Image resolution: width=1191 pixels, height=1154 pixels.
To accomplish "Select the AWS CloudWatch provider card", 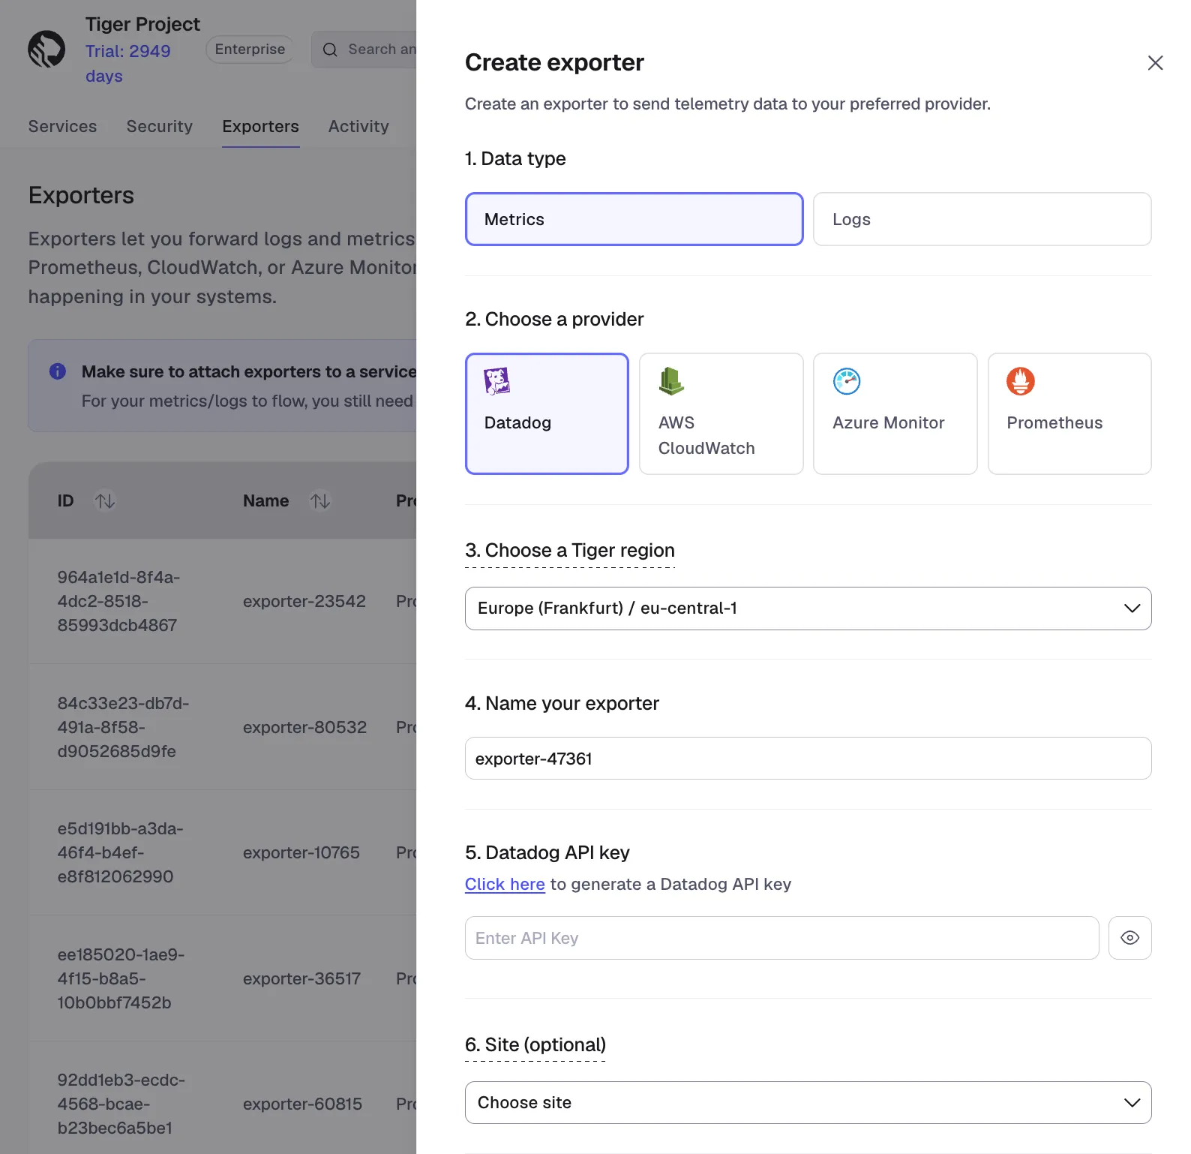I will (721, 413).
